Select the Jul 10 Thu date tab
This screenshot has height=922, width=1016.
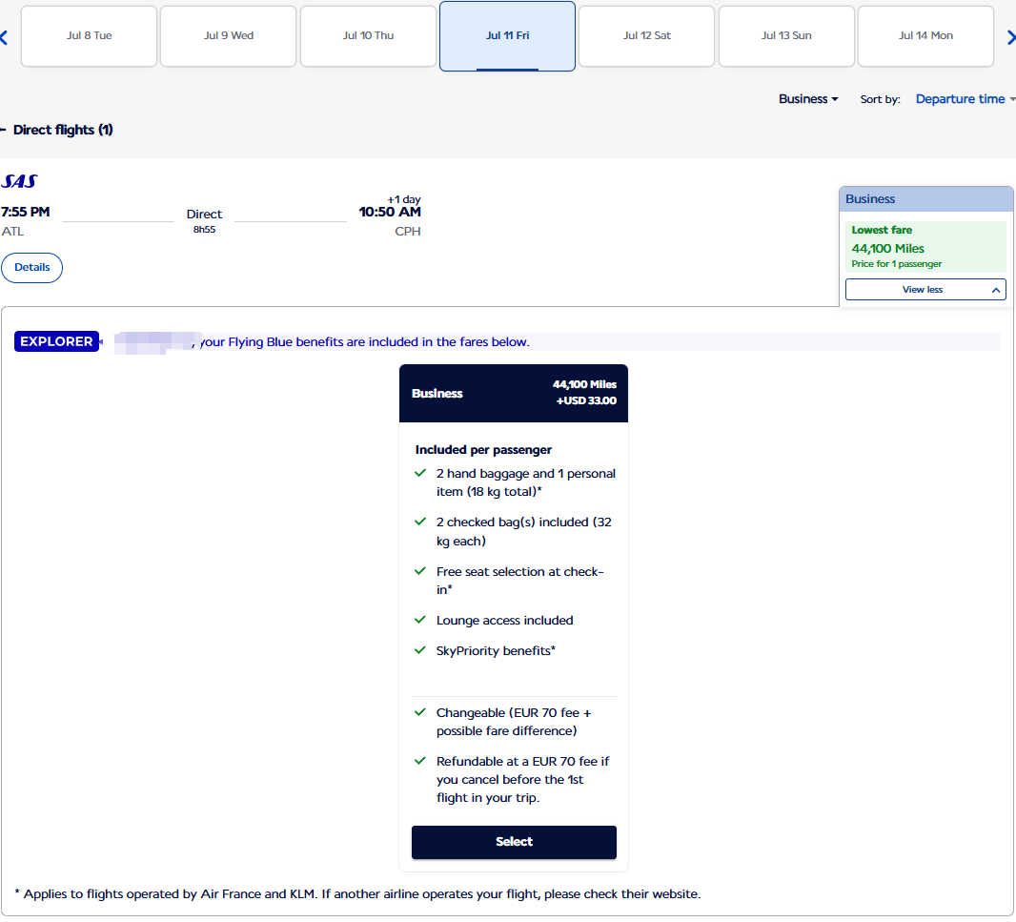pos(368,35)
